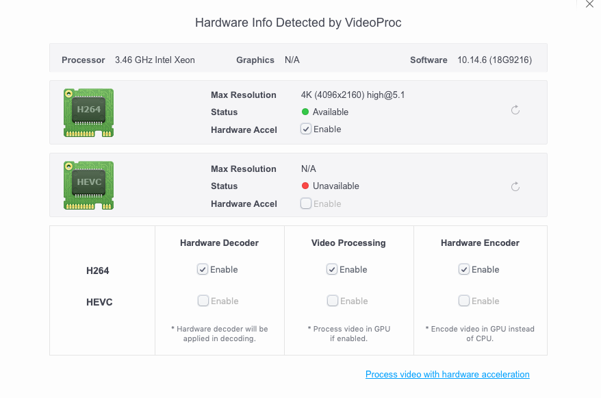Click the H264 chip icon
Screen dimensions: 601x398
coord(89,112)
